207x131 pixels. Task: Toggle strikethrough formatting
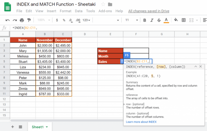pyautogui.click(x=159, y=20)
